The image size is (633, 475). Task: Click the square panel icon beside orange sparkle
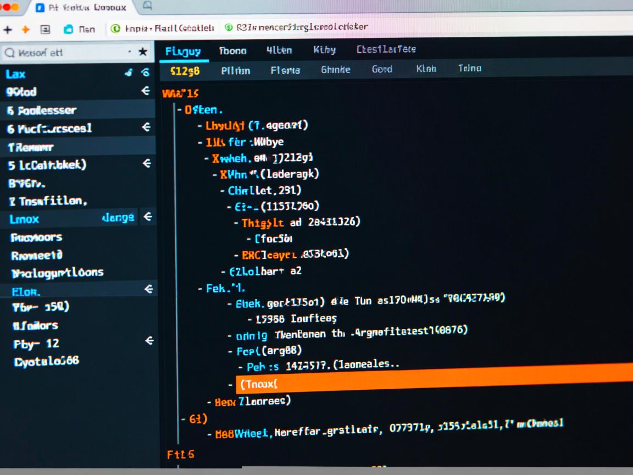pyautogui.click(x=46, y=30)
